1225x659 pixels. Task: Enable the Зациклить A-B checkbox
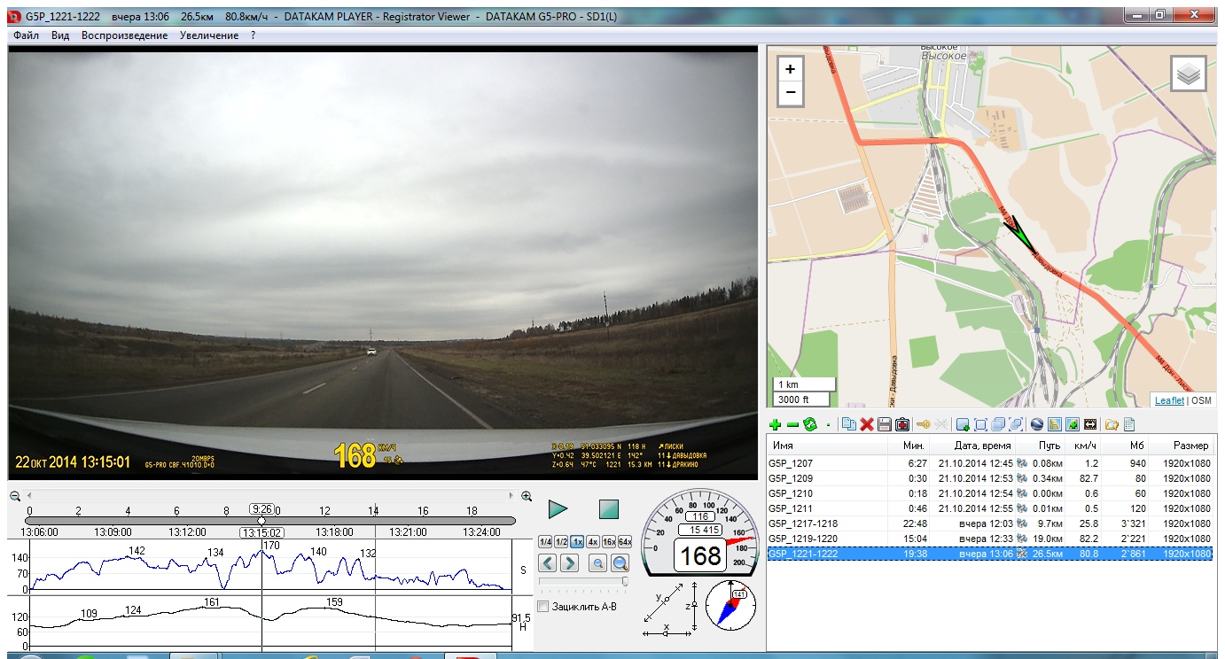(543, 606)
